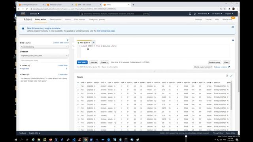Collapse the left sidebar with arrow
The height and width of the screenshot is (142, 253).
click(73, 46)
